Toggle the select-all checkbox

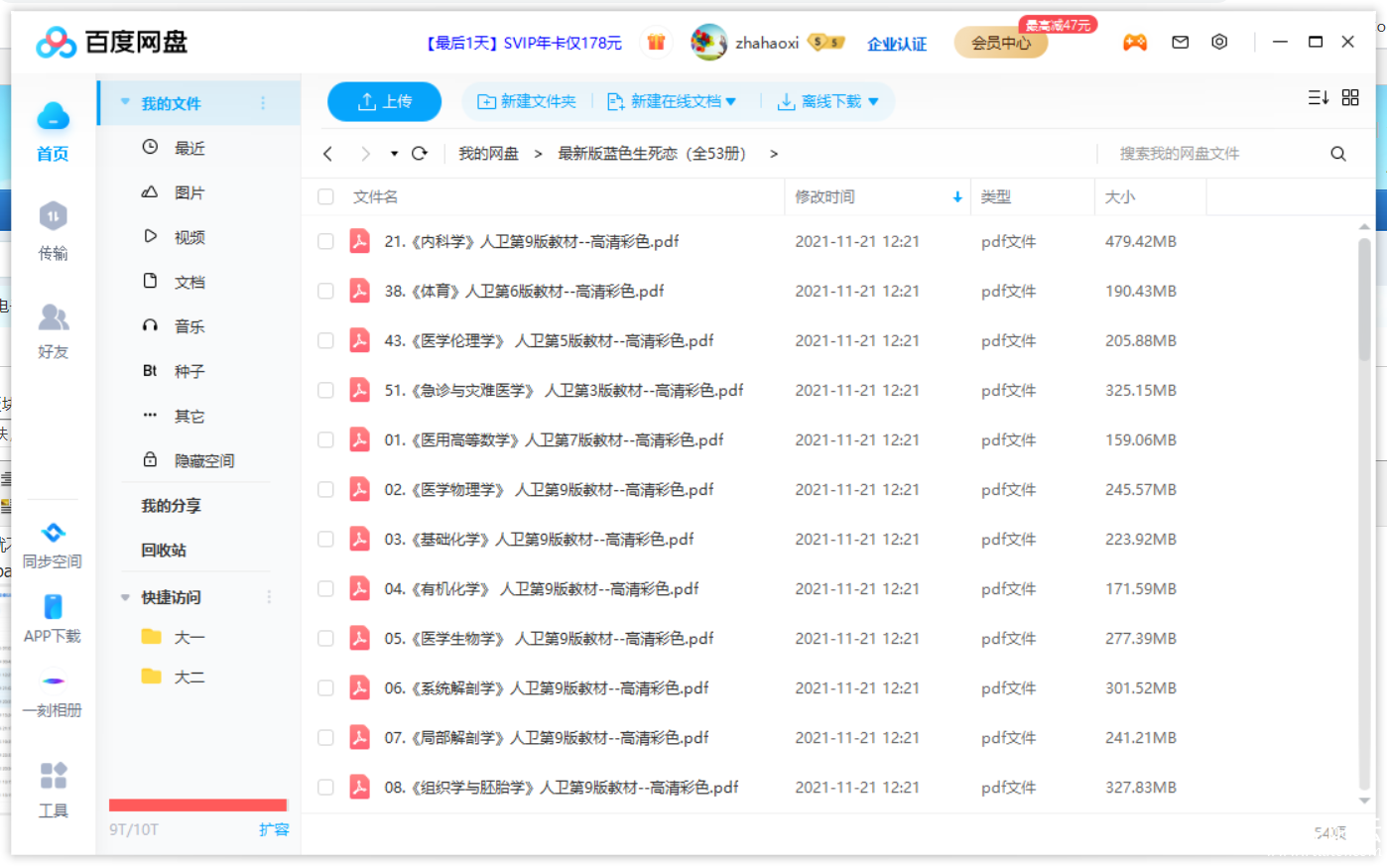click(x=325, y=196)
